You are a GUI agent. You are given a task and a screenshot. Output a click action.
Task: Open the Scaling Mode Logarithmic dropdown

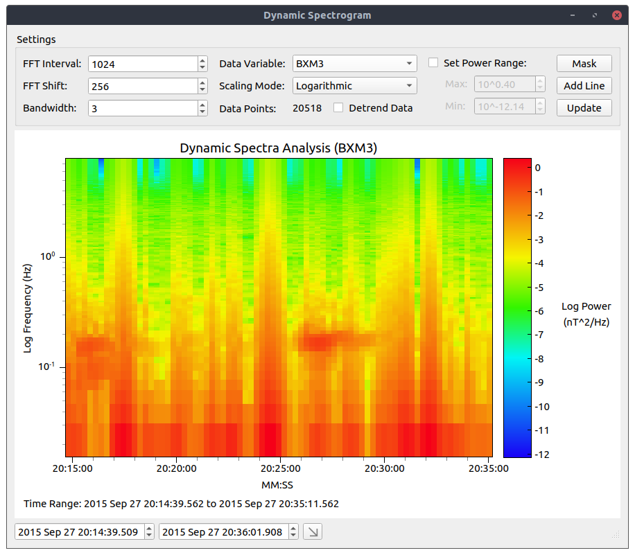354,86
